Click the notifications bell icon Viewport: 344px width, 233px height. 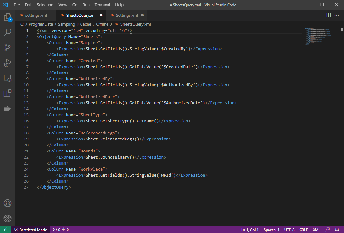click(x=337, y=230)
